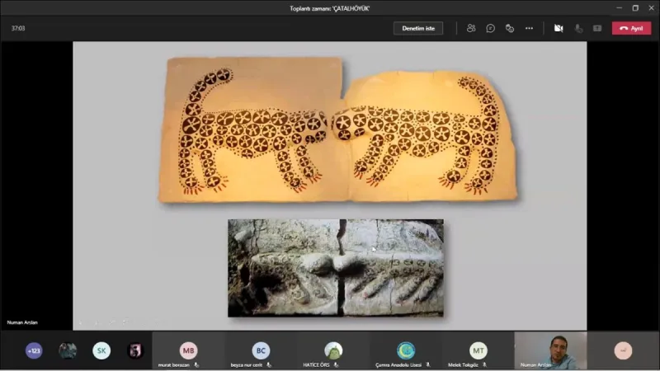The image size is (660, 371).
Task: Leave the meeting with Ayrıl button
Action: [x=631, y=28]
